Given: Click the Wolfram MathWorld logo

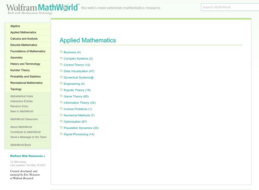Looking at the screenshot, I should [x=43, y=8].
